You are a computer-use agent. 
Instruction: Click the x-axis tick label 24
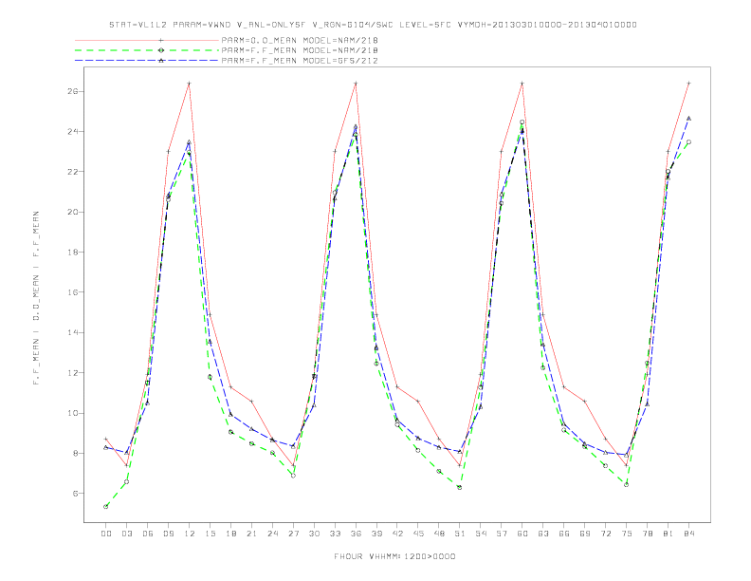272,534
